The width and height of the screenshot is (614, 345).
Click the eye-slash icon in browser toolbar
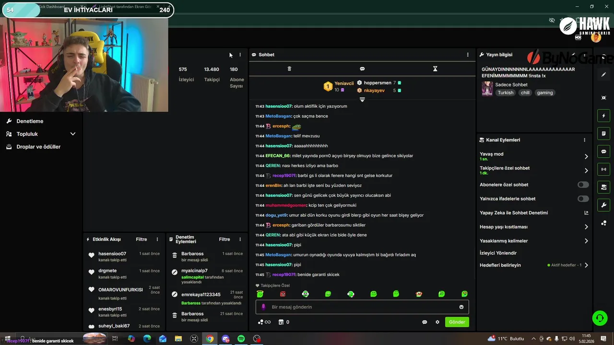point(552,20)
